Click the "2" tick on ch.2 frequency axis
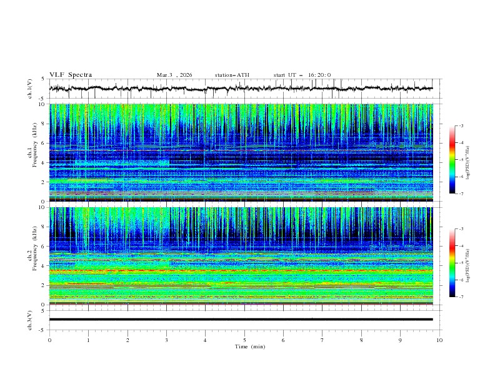 [x=44, y=285]
